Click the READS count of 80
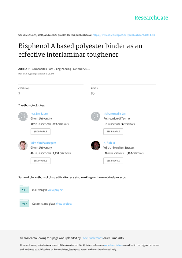Screen dimensions: 182x258 click(92, 93)
